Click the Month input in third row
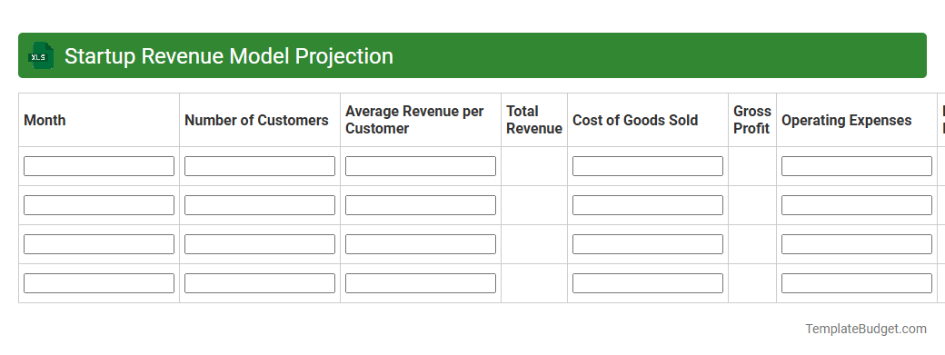Screen dimensions: 945x355 pyautogui.click(x=99, y=244)
